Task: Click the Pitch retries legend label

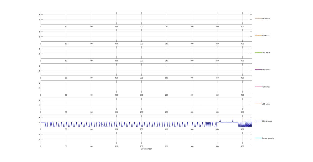Action: pos(266,70)
